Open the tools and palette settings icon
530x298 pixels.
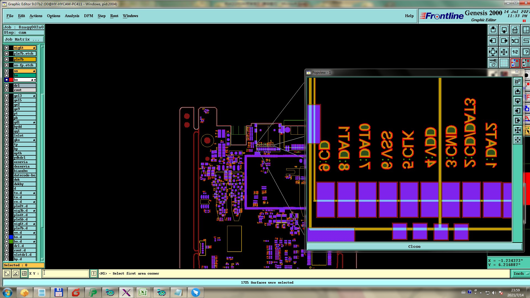pyautogui.click(x=493, y=63)
